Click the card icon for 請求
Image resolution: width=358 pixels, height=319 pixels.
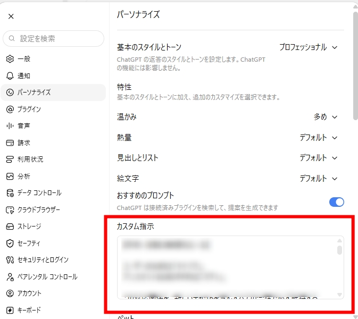[10, 143]
